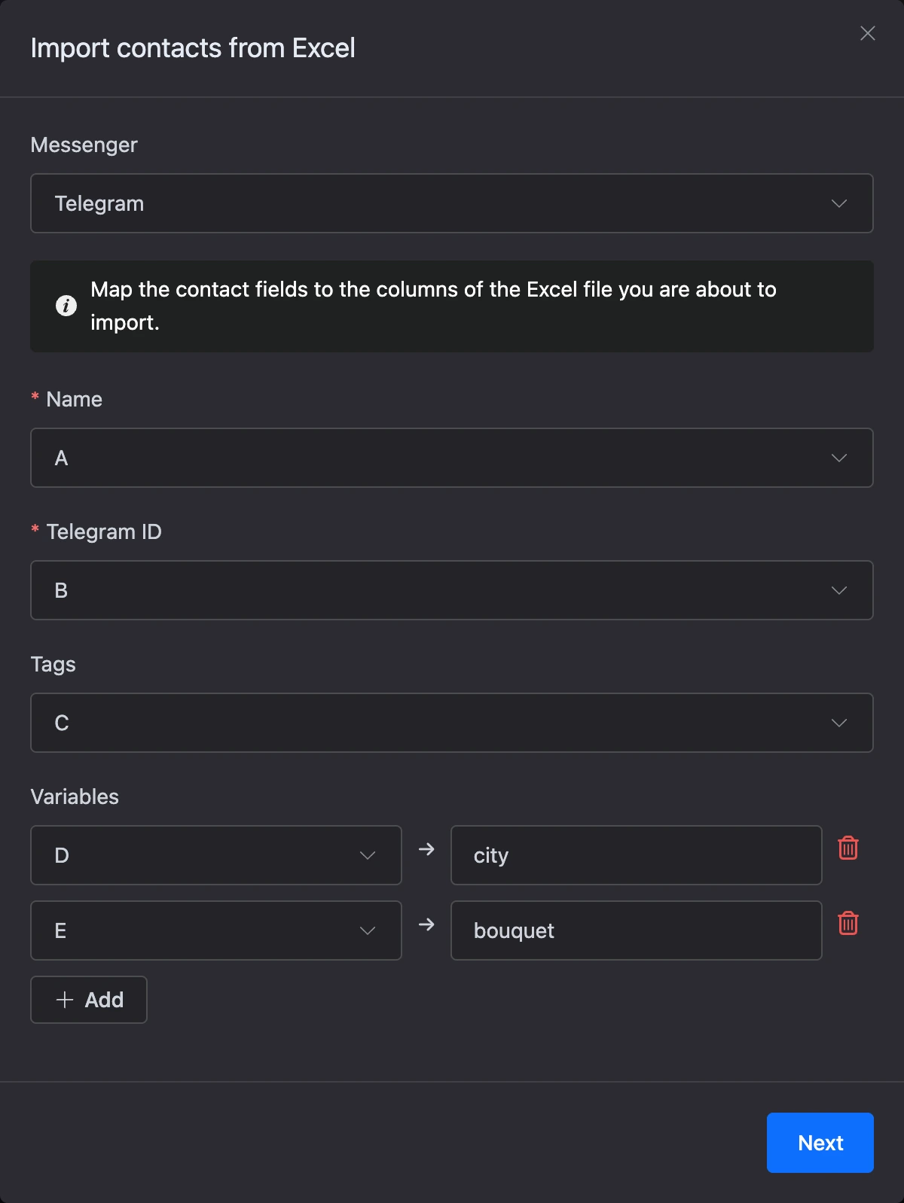Click the plus icon in Add button

[x=65, y=1000]
